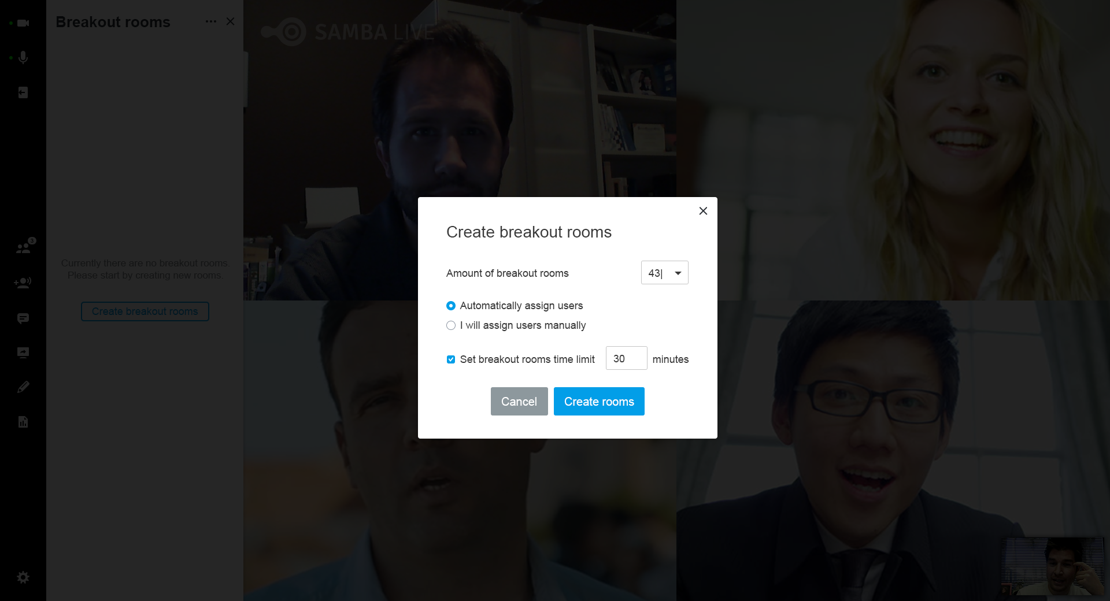Open the participants list icon
The width and height of the screenshot is (1110, 601).
(24, 248)
